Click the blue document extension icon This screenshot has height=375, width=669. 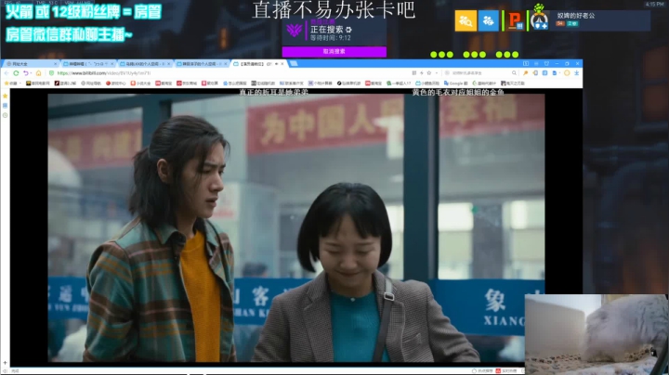pyautogui.click(x=555, y=73)
